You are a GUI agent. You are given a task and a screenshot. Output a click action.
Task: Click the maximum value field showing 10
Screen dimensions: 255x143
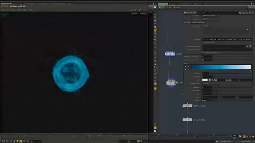[207, 60]
